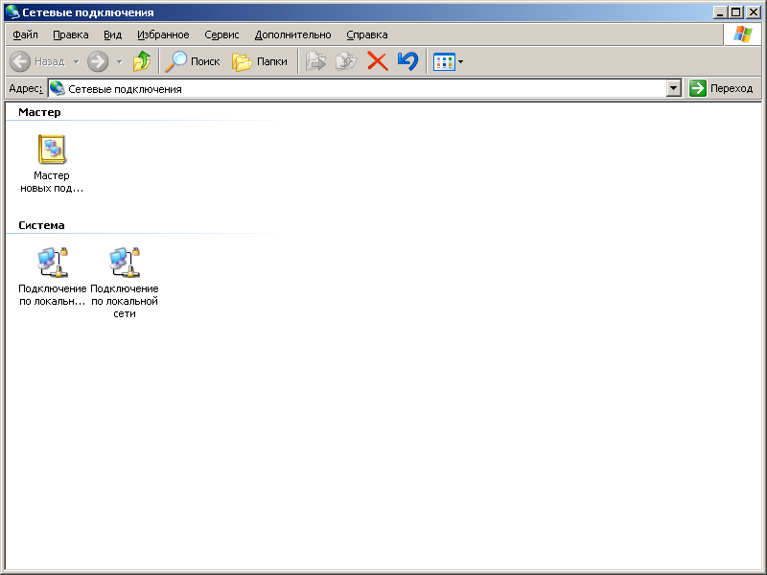Open the Forward button history dropdown arrow
The height and width of the screenshot is (575, 767).
(119, 61)
